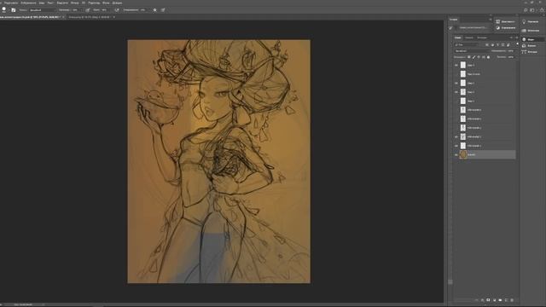Toggle the layer filtering on/off switch
546x307 pixels.
pyautogui.click(x=518, y=43)
